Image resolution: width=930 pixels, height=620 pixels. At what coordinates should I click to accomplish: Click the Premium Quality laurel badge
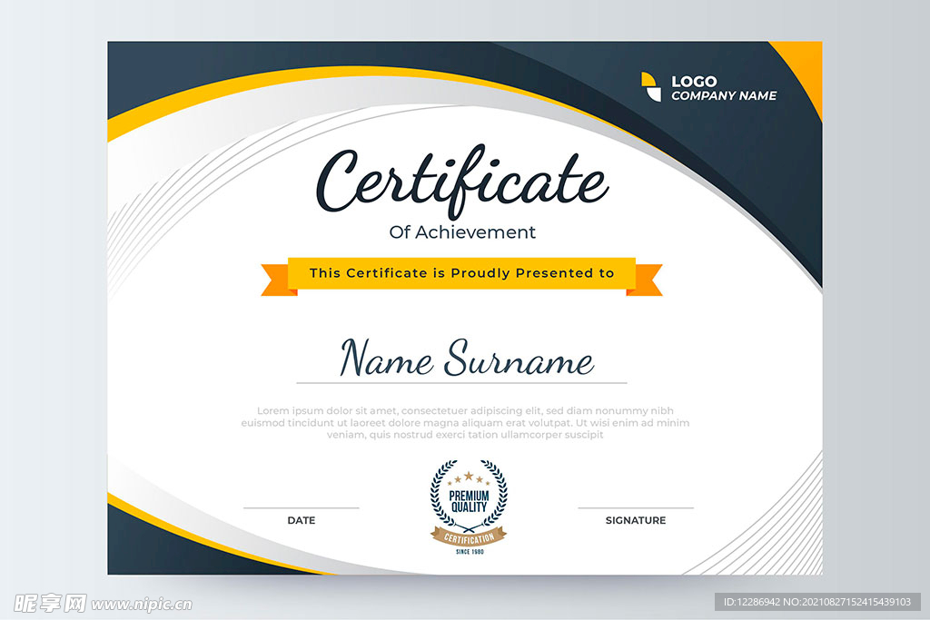point(469,507)
